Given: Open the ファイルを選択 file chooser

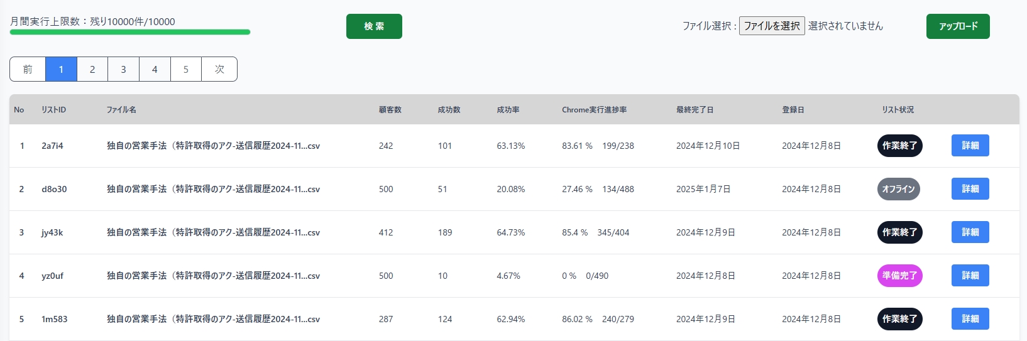Looking at the screenshot, I should point(771,26).
